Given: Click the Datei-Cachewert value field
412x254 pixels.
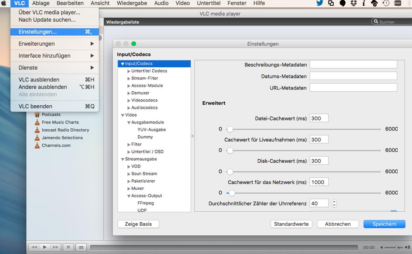Looking at the screenshot, I should pos(319,118).
